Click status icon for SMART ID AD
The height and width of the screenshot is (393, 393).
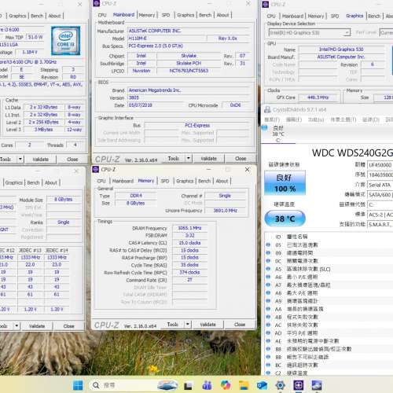[x=268, y=332]
